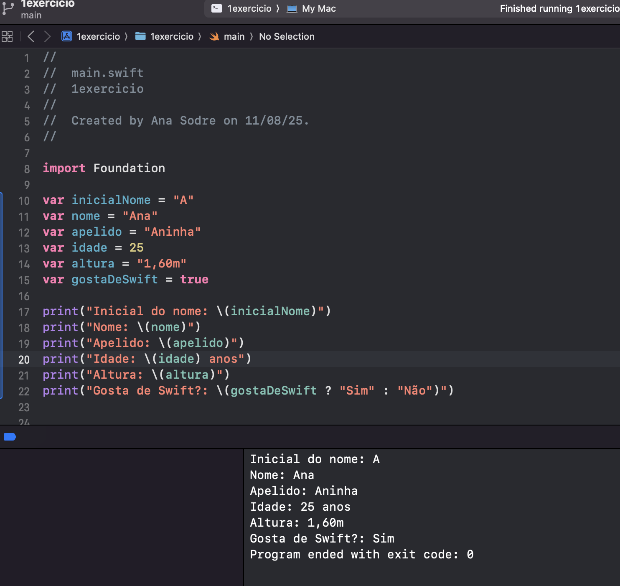Click the Created by Ana Sodre comment
This screenshot has height=586, width=620.
[190, 121]
